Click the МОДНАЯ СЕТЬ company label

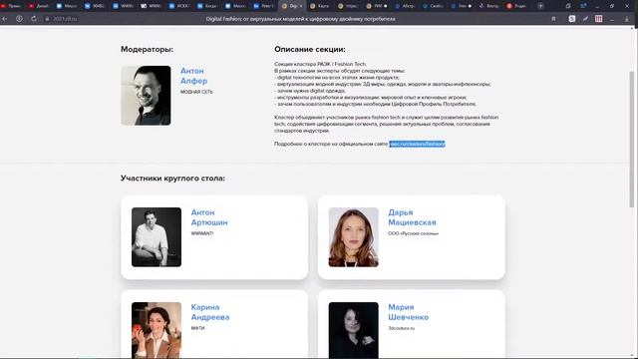click(x=196, y=92)
